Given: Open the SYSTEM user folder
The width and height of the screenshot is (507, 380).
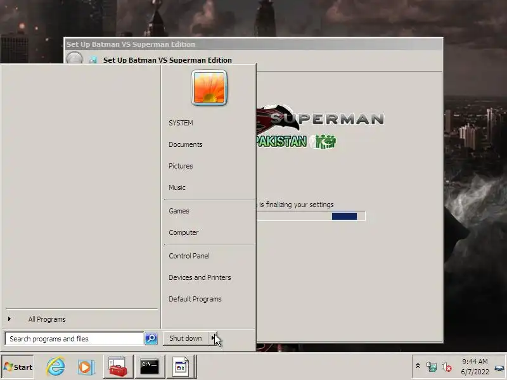Looking at the screenshot, I should click(181, 123).
